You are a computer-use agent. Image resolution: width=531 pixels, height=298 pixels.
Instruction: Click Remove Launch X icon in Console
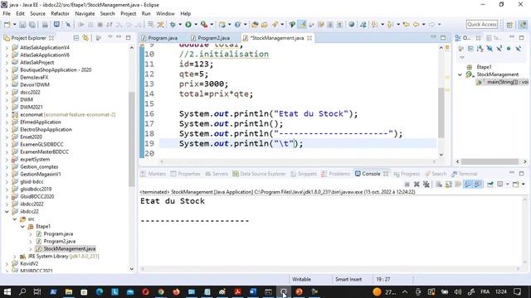[x=417, y=184]
